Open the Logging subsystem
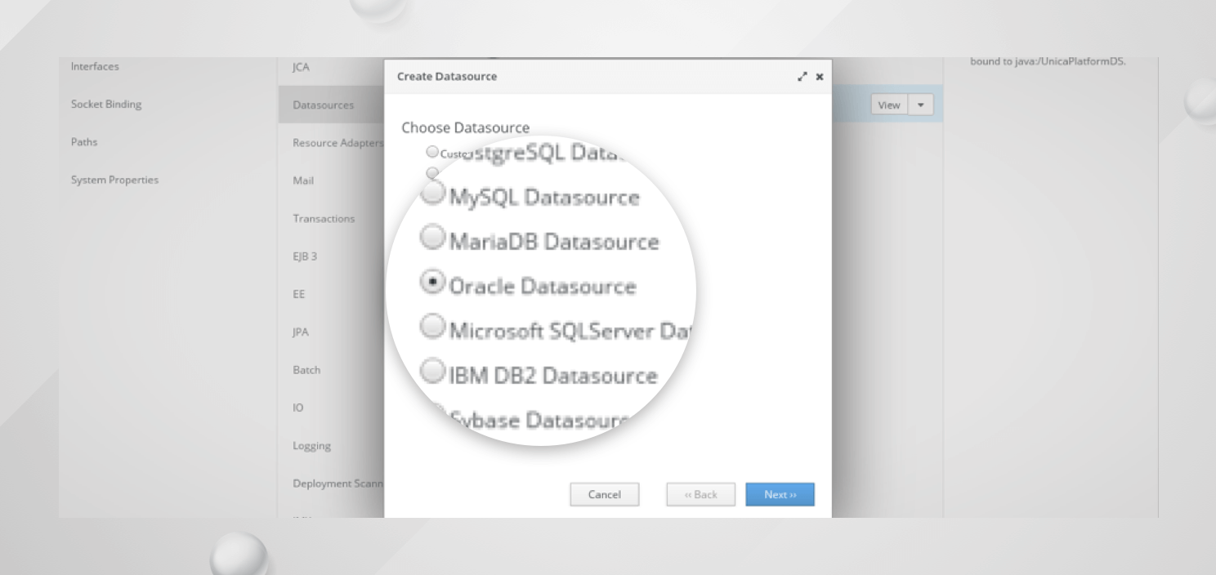This screenshot has width=1216, height=575. click(311, 445)
